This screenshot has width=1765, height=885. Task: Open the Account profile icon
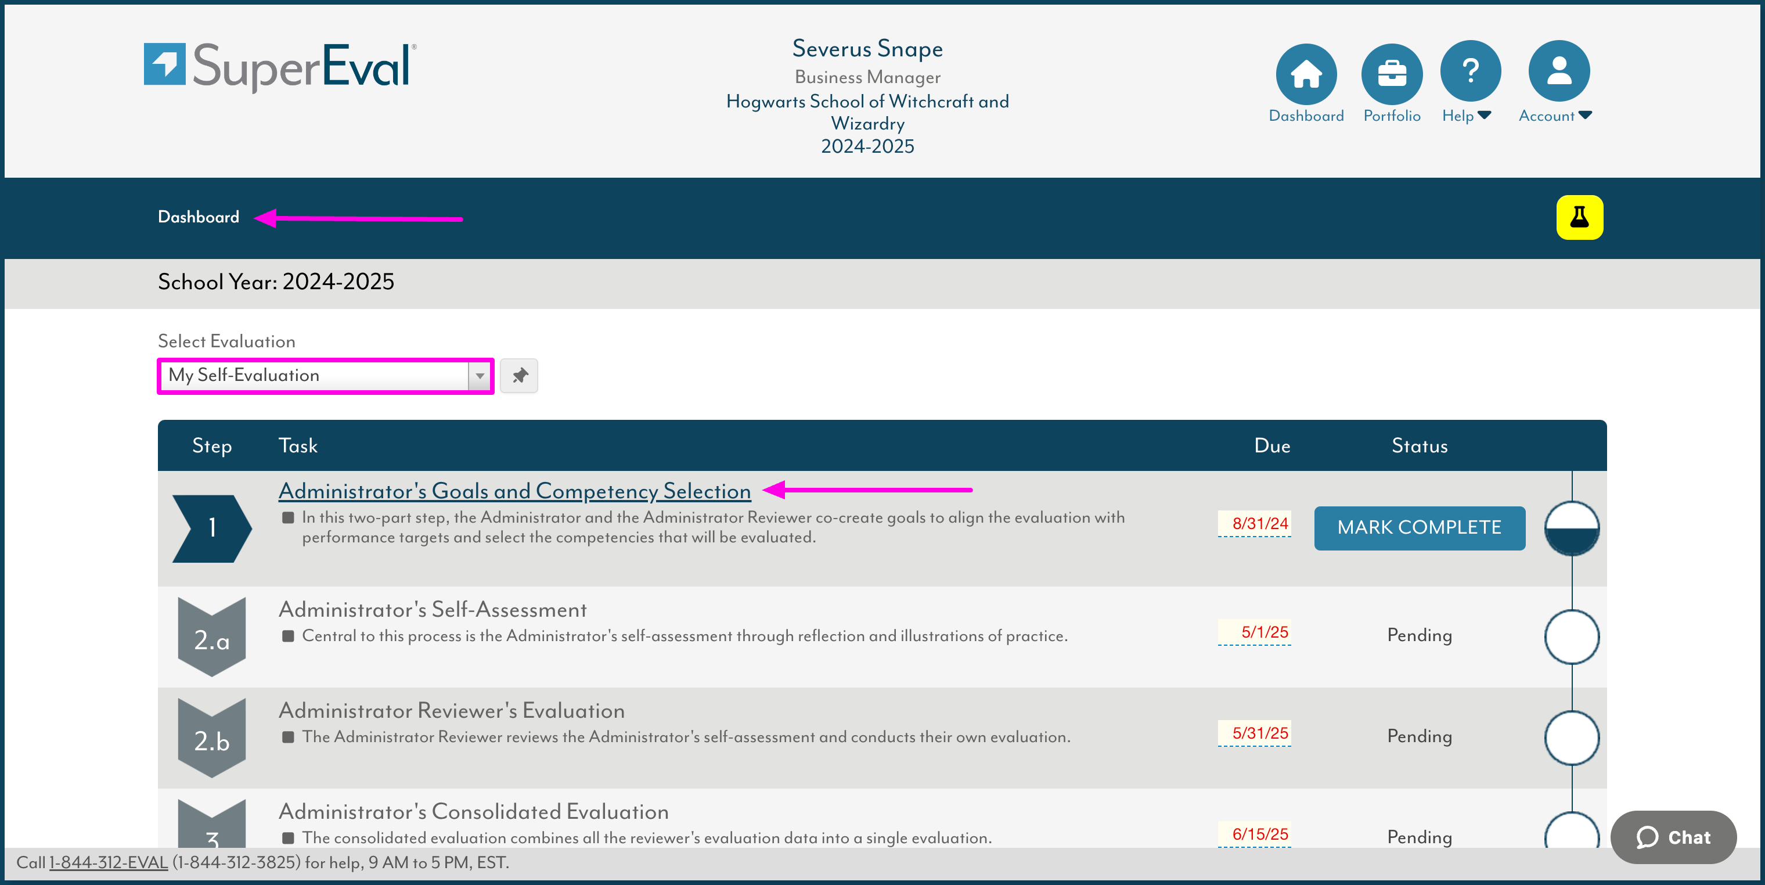[x=1559, y=71]
